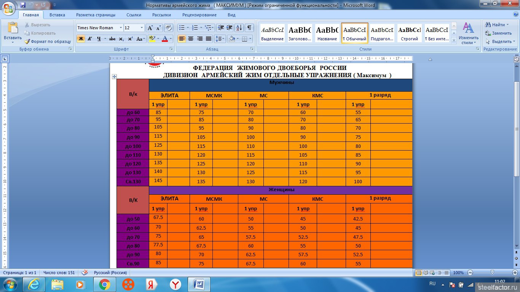The height and width of the screenshot is (292, 520).
Task: Apply the Название style
Action: pyautogui.click(x=327, y=33)
